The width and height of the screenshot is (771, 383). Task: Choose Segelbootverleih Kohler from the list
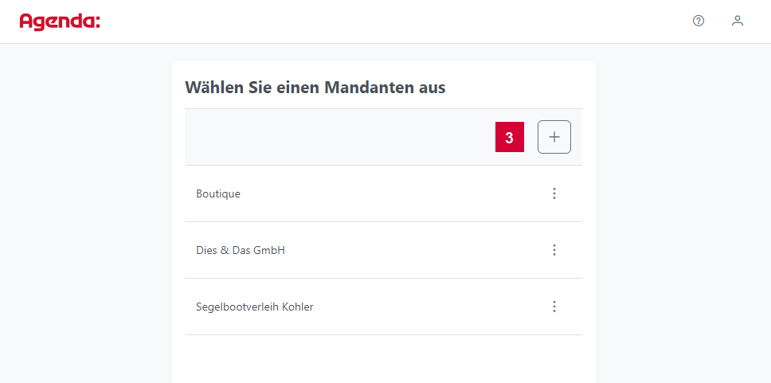255,307
